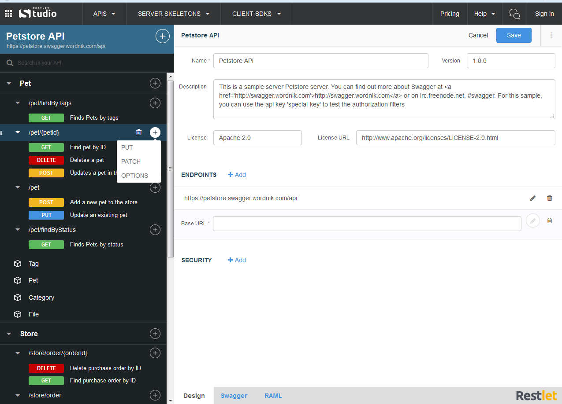Click the sidebar scroll down arrow
Image resolution: width=562 pixels, height=404 pixels.
coord(171,400)
